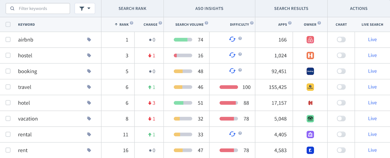
Task: Click the 92,451 apps count
Action: (279, 71)
